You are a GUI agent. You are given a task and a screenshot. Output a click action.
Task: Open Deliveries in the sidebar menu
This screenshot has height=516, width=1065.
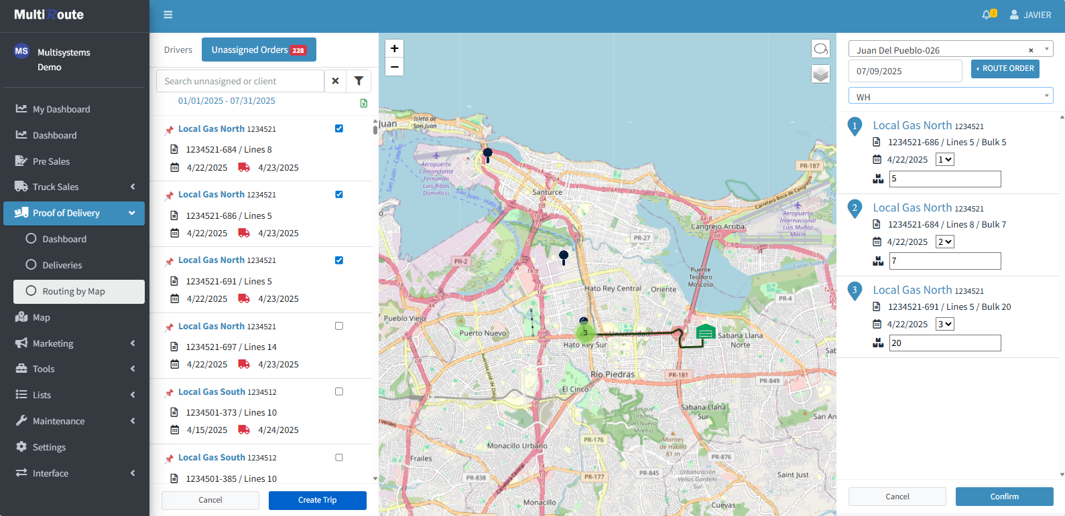(62, 265)
